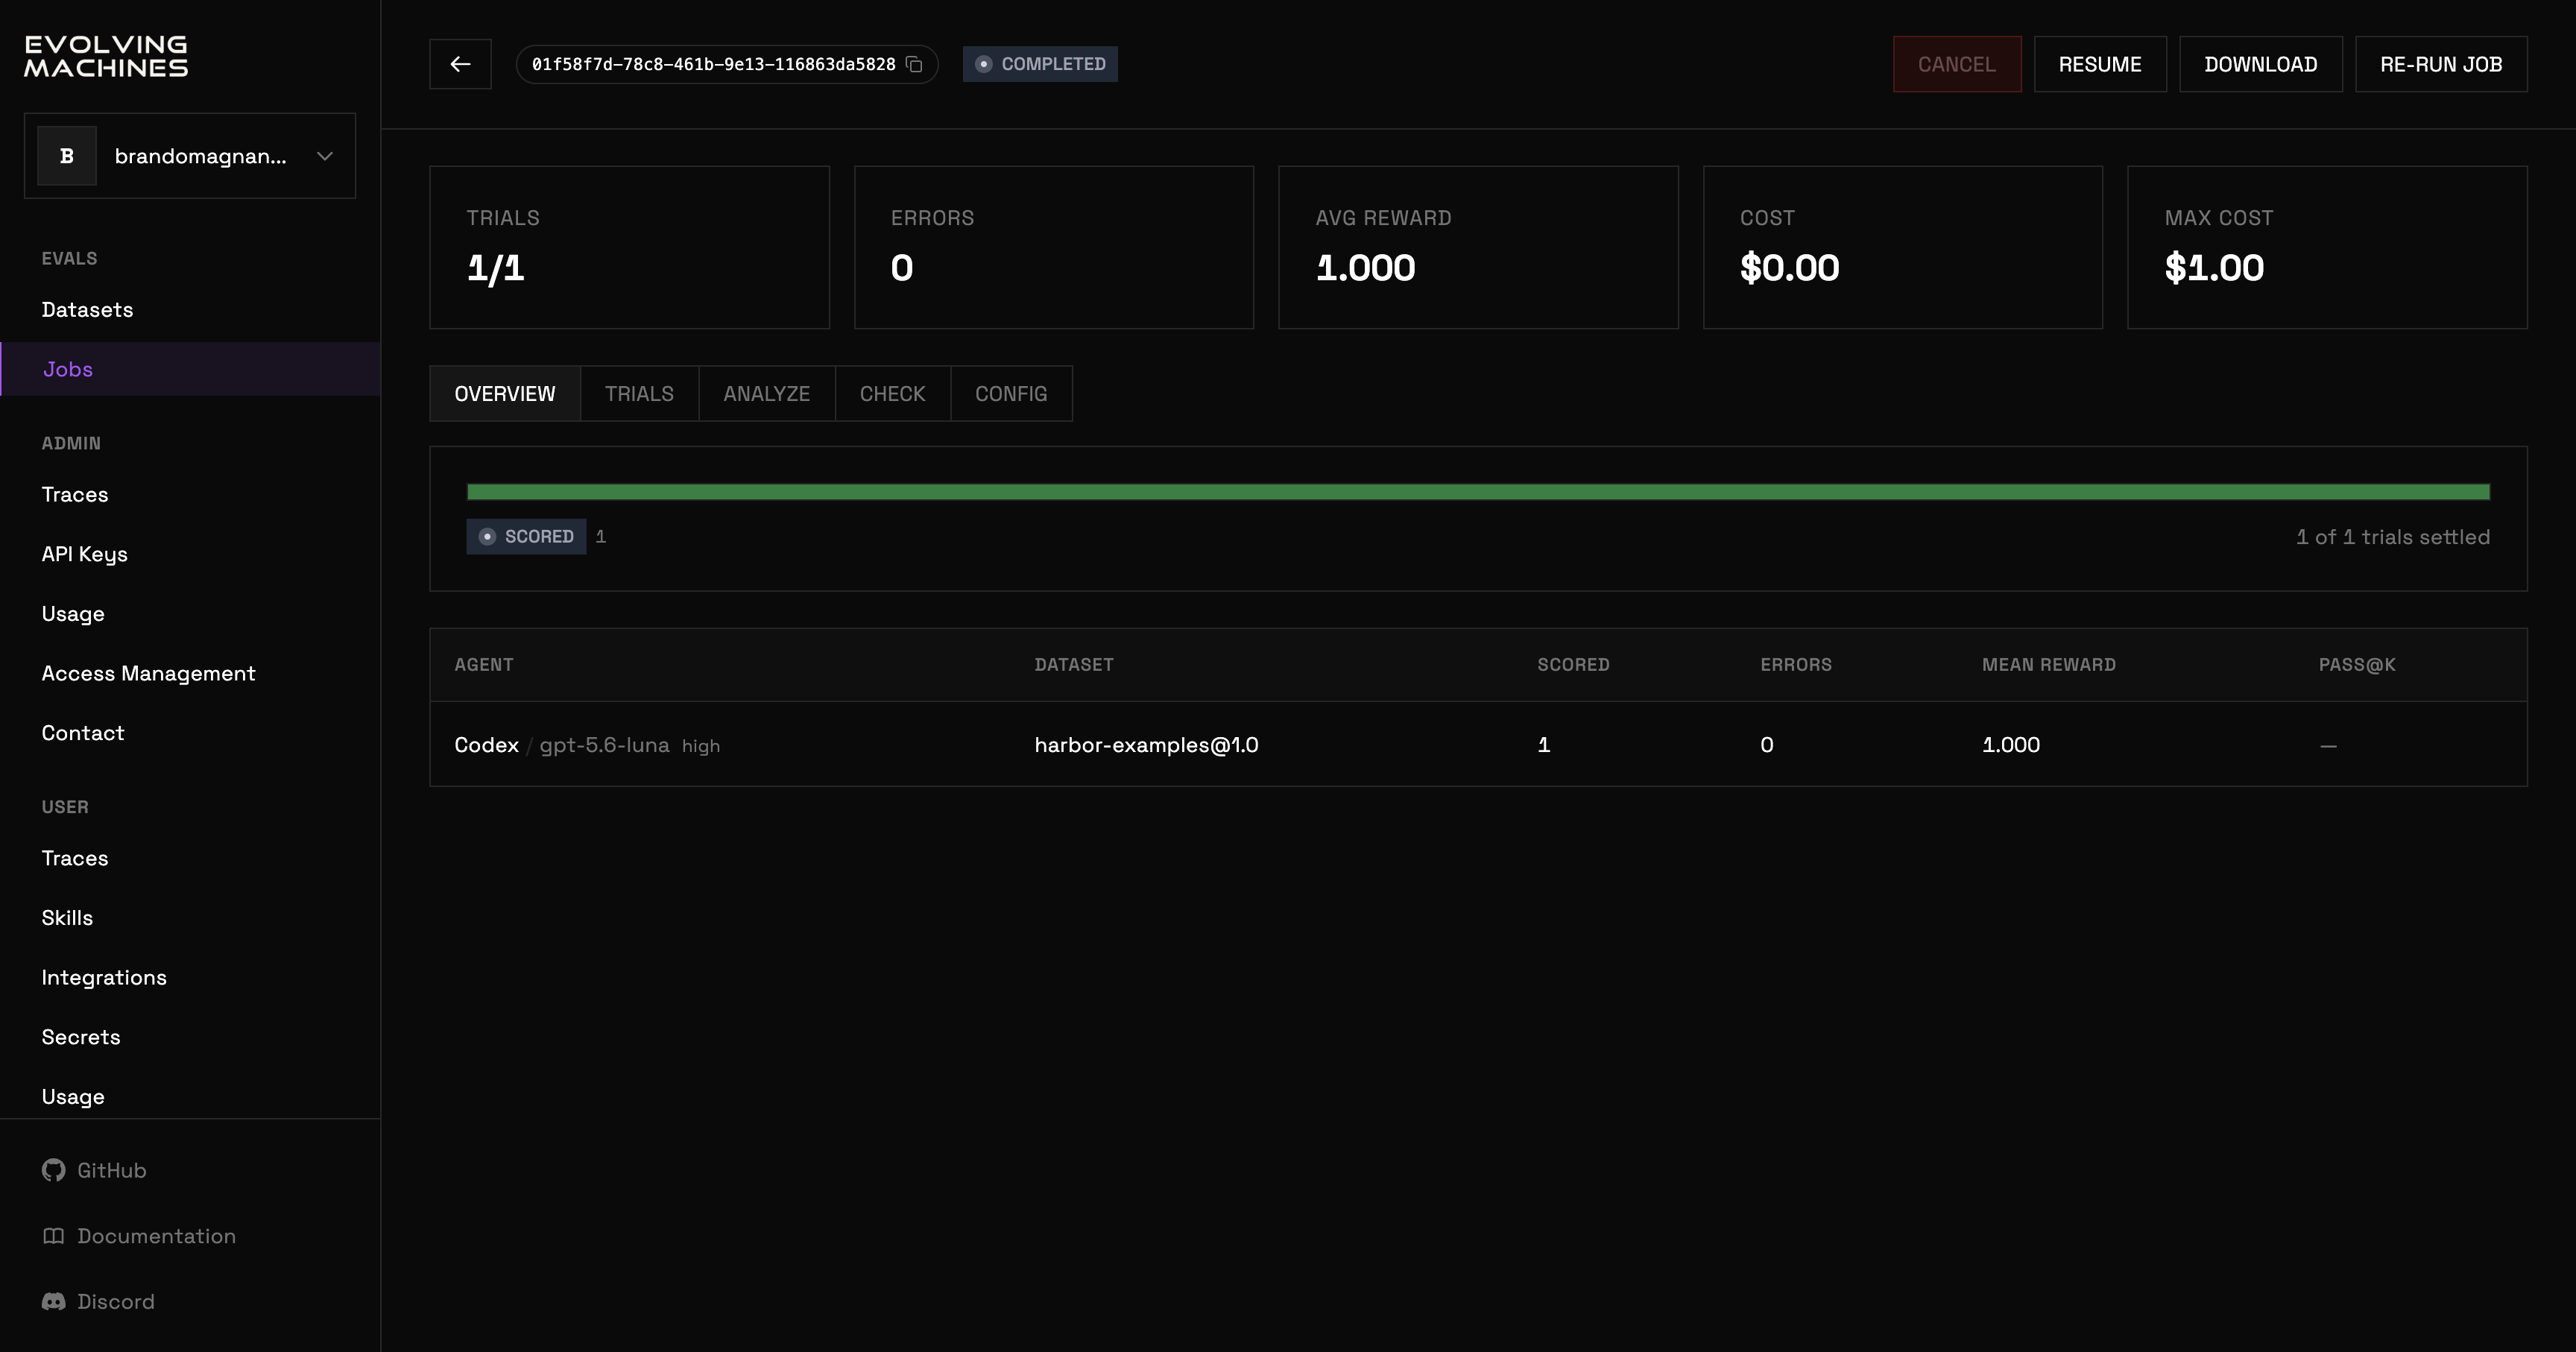Open Jobs in the sidebar

click(x=190, y=369)
